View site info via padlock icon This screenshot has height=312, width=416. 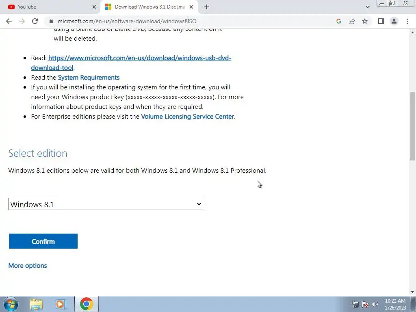pos(52,21)
